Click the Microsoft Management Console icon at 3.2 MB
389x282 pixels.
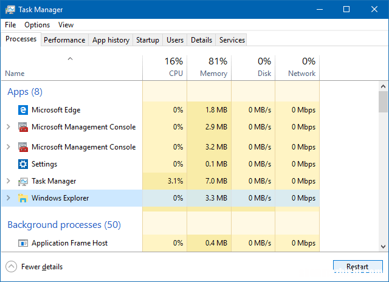(x=23, y=147)
